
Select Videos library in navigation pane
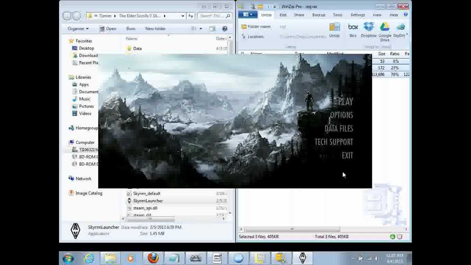[85, 114]
